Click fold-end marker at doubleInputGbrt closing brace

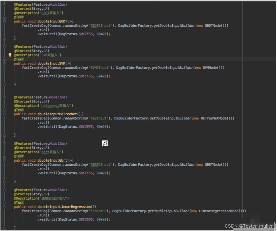[5, 182]
